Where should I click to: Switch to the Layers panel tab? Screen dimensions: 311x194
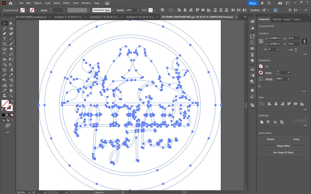(x=297, y=19)
